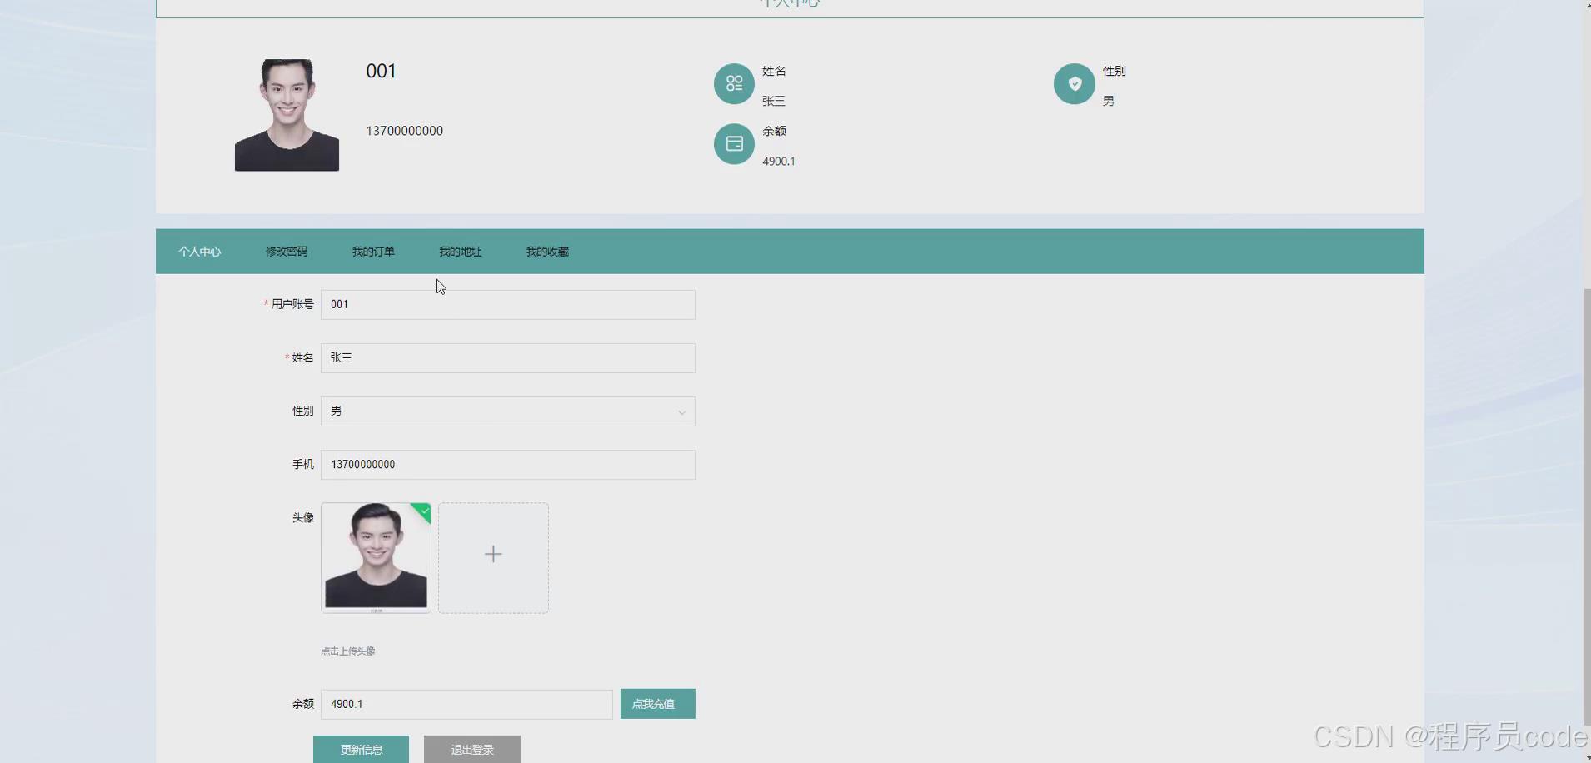Click the gender dropdown chevron arrow
This screenshot has width=1591, height=763.
[x=681, y=412]
